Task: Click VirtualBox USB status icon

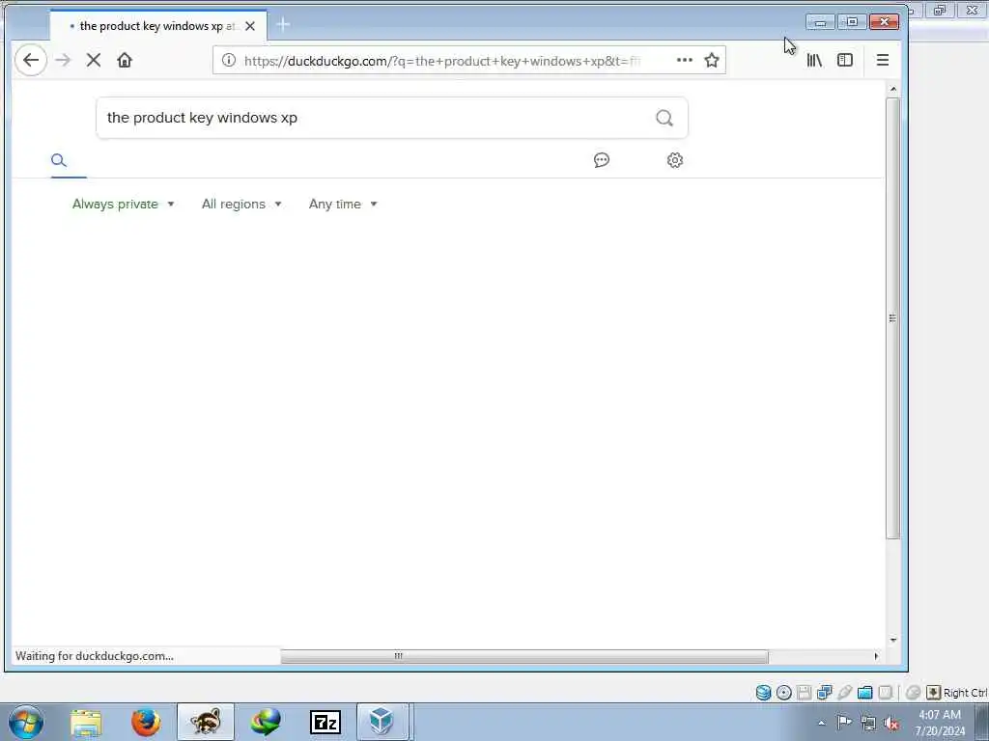Action: coord(844,693)
